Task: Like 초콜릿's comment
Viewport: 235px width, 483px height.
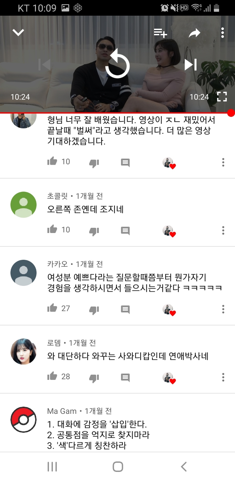Action: coord(52,229)
